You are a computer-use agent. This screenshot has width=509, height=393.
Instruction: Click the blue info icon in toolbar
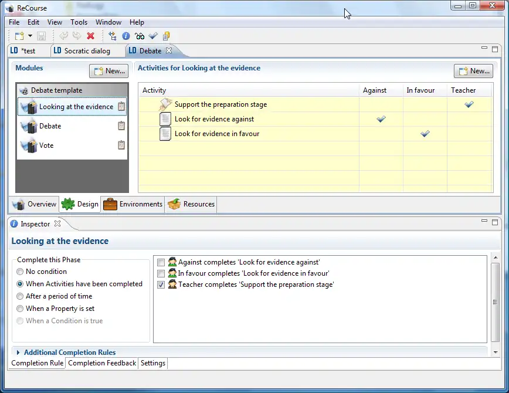pos(125,36)
